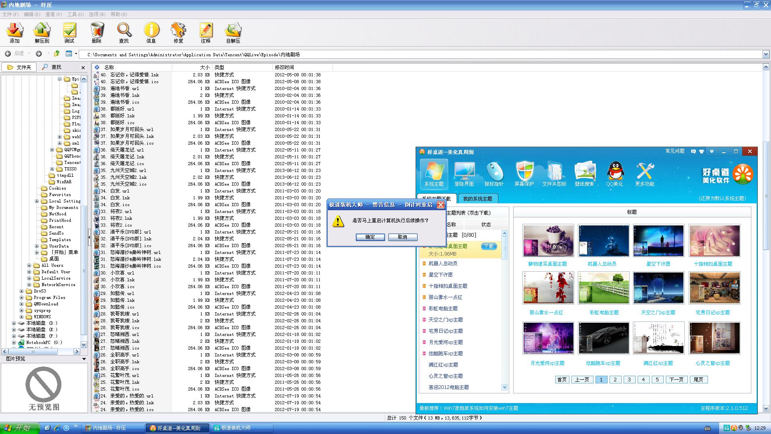Viewport: 771px width, 434px height.
Task: Open the 选项(N) menu
Action: click(x=97, y=14)
